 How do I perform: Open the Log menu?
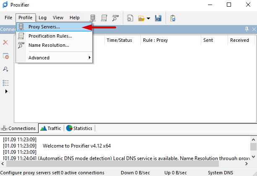click(x=42, y=18)
